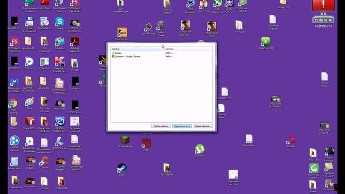Image resolution: width=345 pixels, height=194 pixels.
Task: Open the CCleaner shortcut icon
Action: (44, 163)
